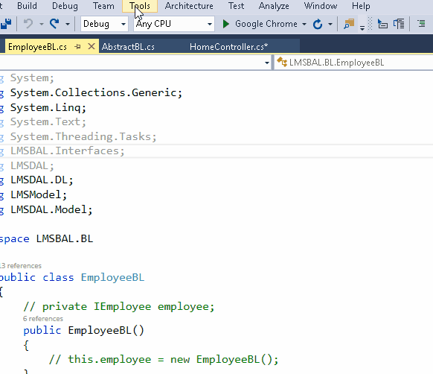Open the Window menu
The image size is (433, 374).
321,6
